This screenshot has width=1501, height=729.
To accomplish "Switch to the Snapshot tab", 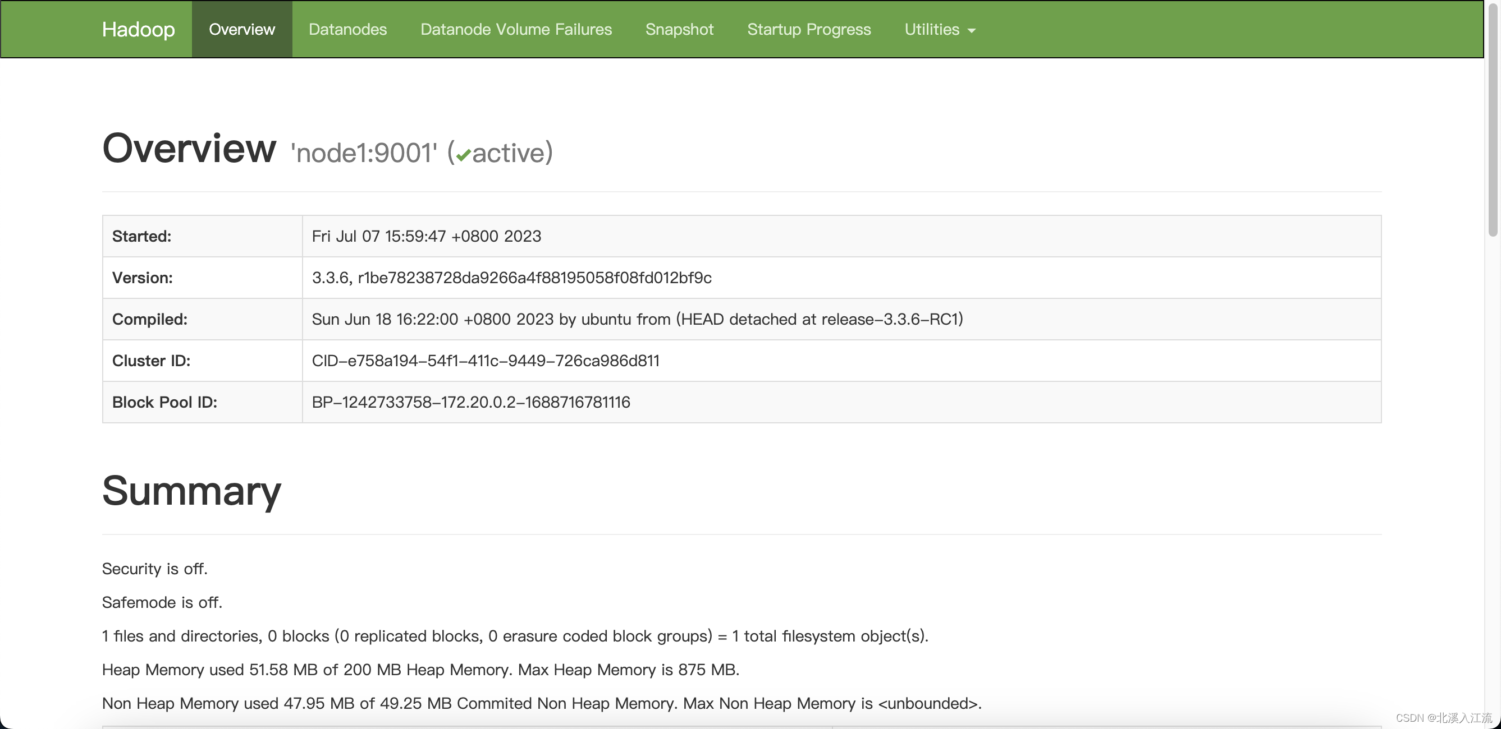I will (679, 29).
